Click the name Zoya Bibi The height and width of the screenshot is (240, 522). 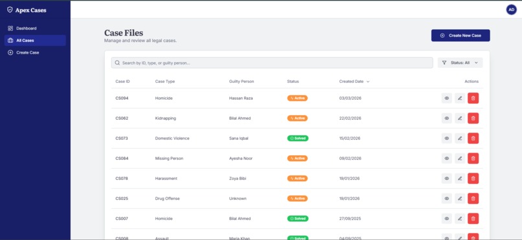coord(238,179)
